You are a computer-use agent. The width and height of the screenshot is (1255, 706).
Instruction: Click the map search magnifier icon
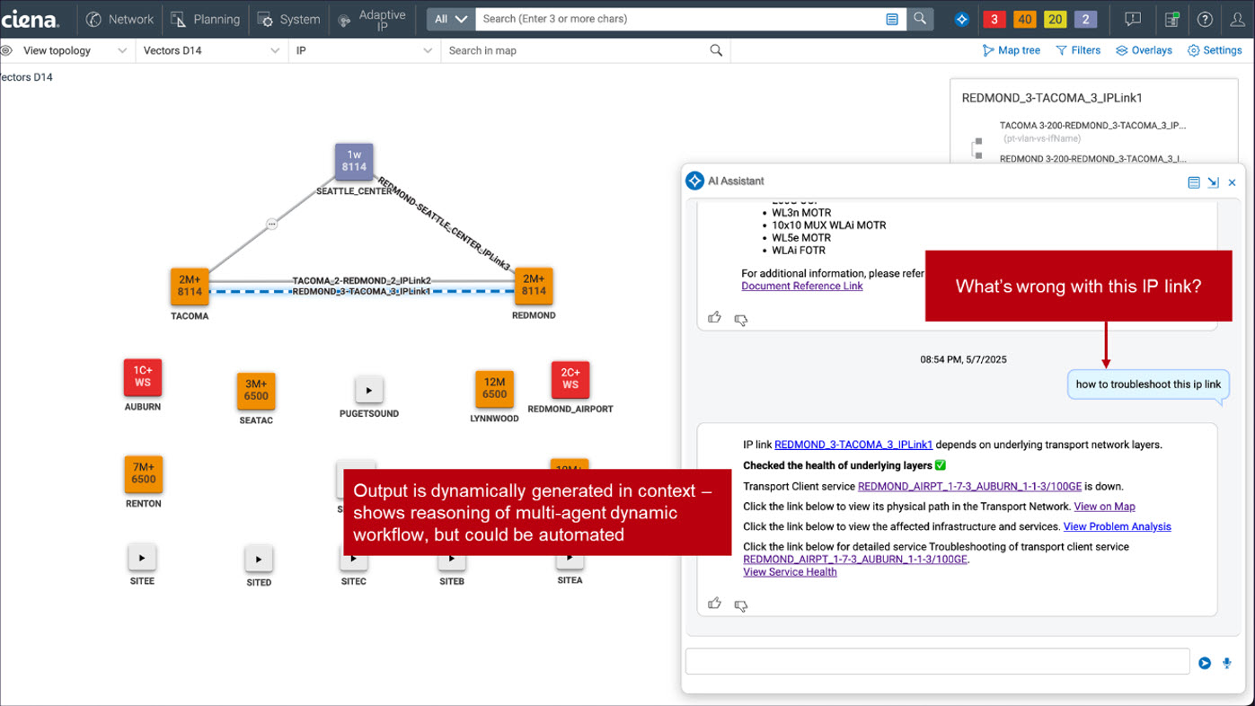click(x=716, y=50)
